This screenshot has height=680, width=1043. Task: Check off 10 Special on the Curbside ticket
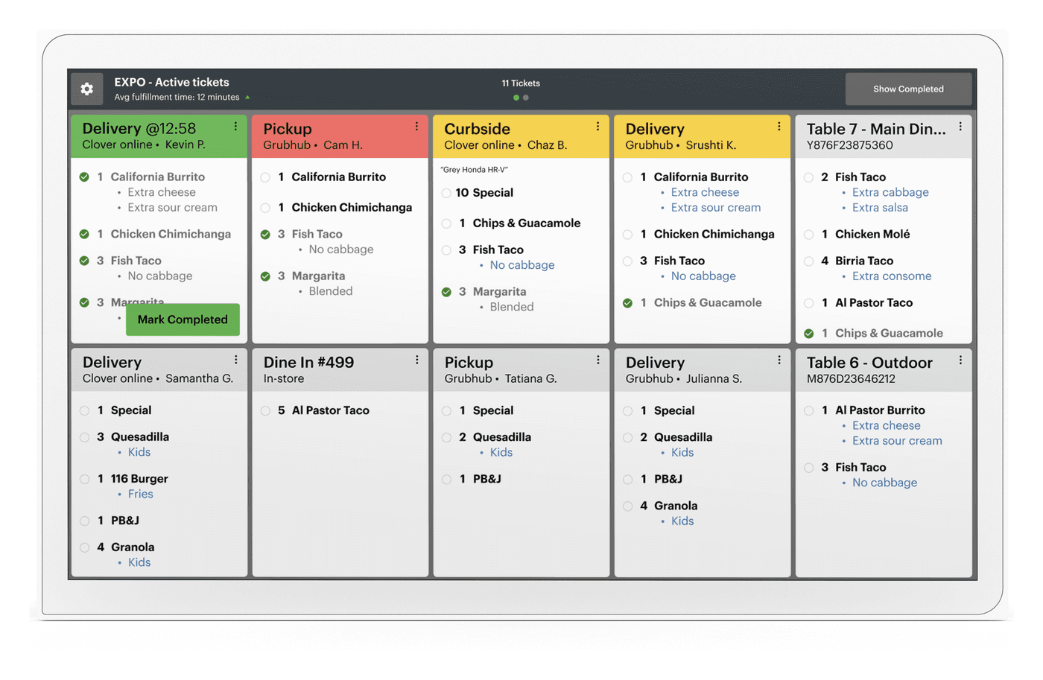pyautogui.click(x=446, y=193)
